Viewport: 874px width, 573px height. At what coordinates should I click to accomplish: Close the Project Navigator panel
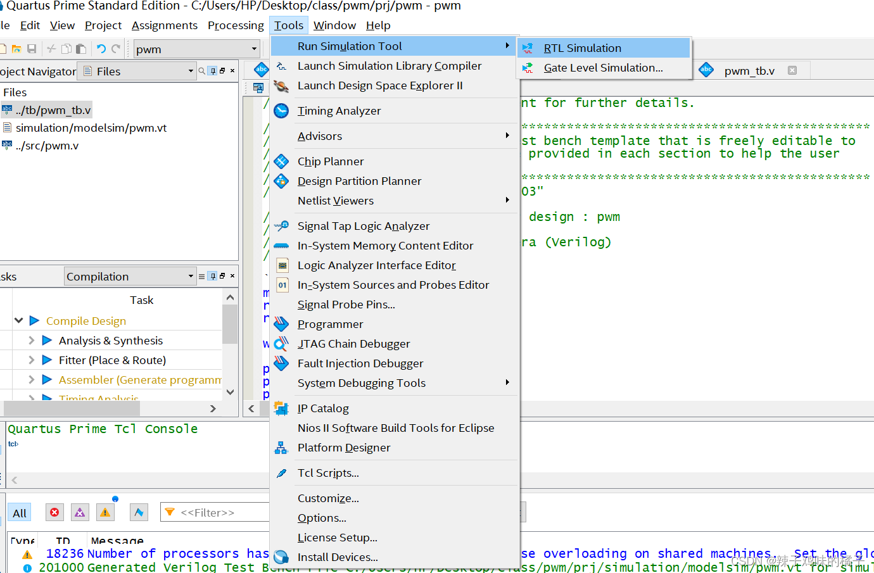(x=232, y=71)
